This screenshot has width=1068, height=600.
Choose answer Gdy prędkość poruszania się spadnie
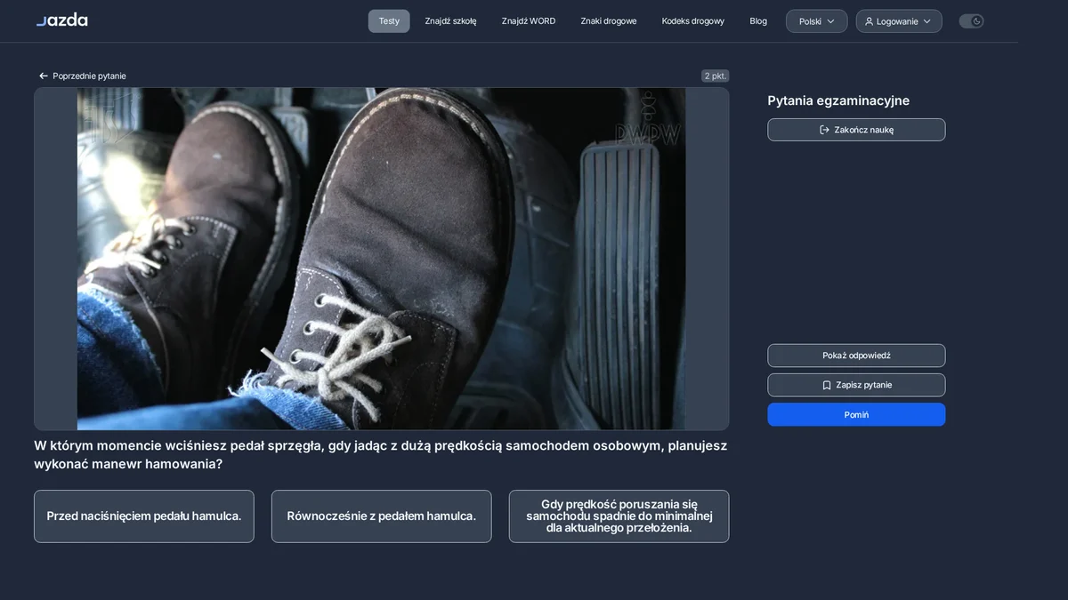(619, 516)
